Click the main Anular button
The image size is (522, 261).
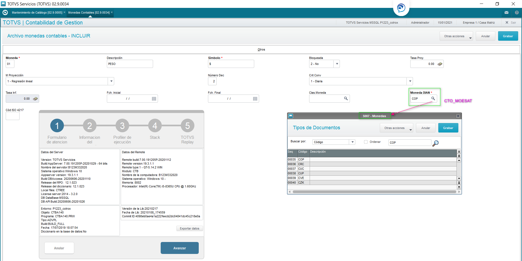coord(485,36)
